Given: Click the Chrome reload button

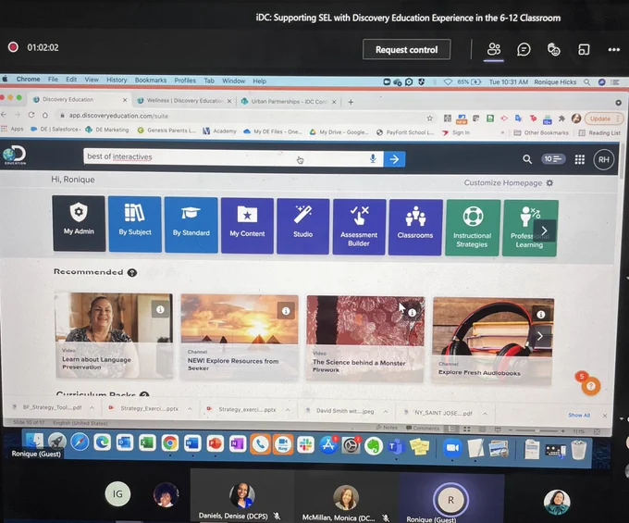Looking at the screenshot, I should [31, 115].
